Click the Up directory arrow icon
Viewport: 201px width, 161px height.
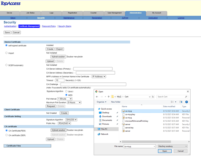click(108, 96)
